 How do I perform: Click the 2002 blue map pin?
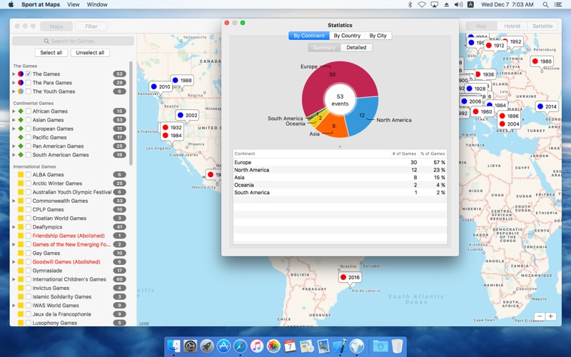[187, 115]
